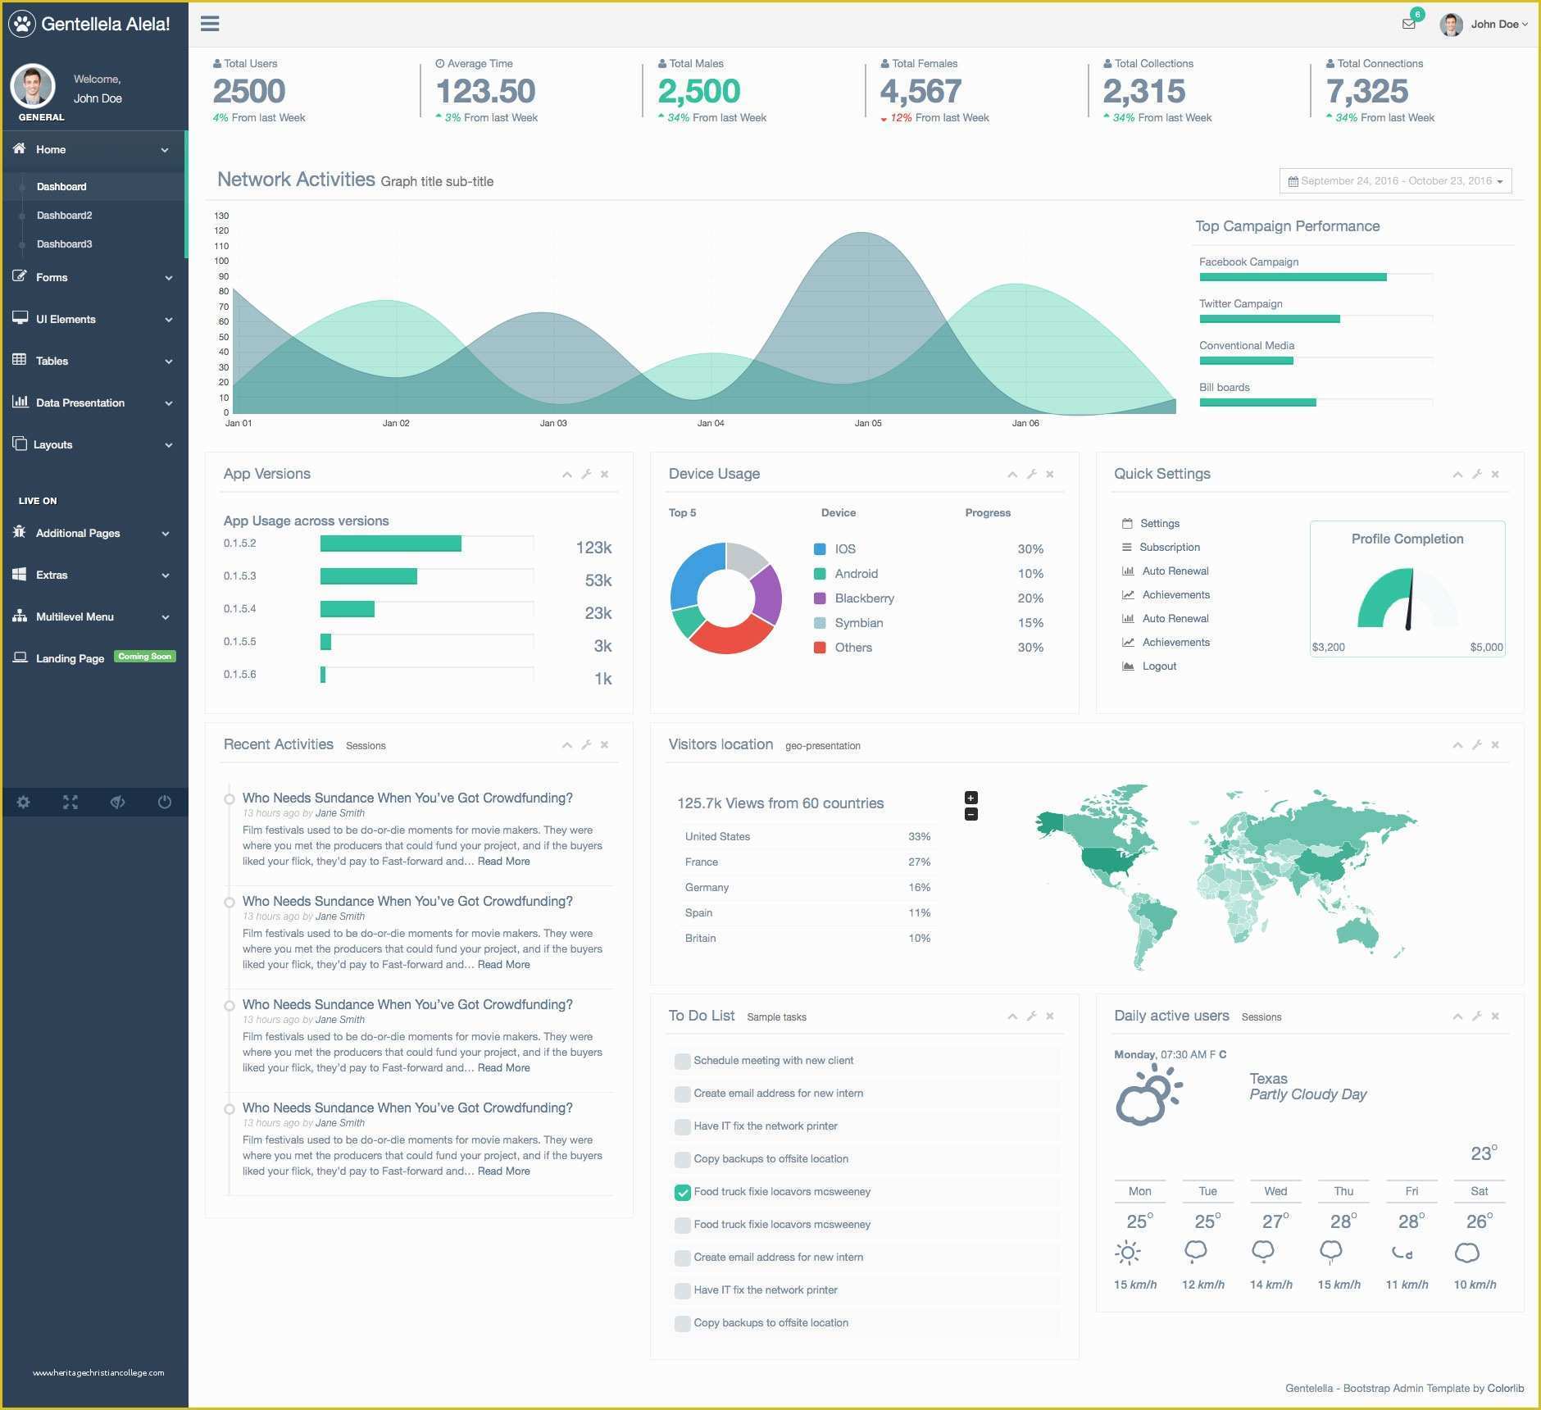Select Dashboard3 in sidebar

(64, 244)
